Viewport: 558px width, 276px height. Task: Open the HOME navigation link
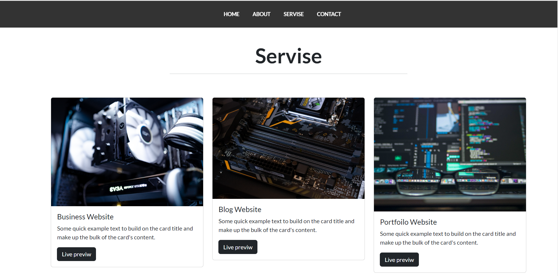pos(231,14)
